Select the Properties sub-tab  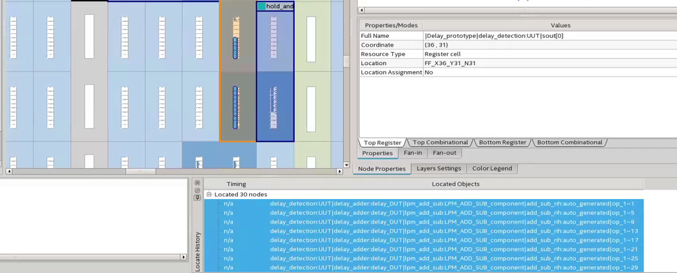[377, 153]
